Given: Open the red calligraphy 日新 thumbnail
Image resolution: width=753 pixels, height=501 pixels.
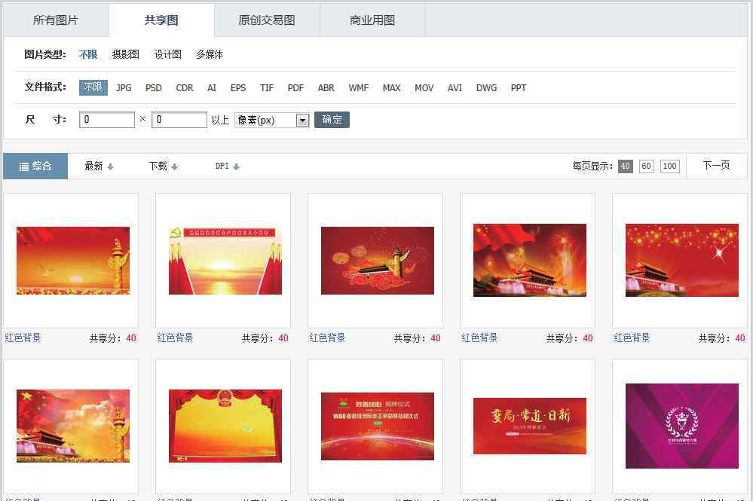Looking at the screenshot, I should [530, 426].
